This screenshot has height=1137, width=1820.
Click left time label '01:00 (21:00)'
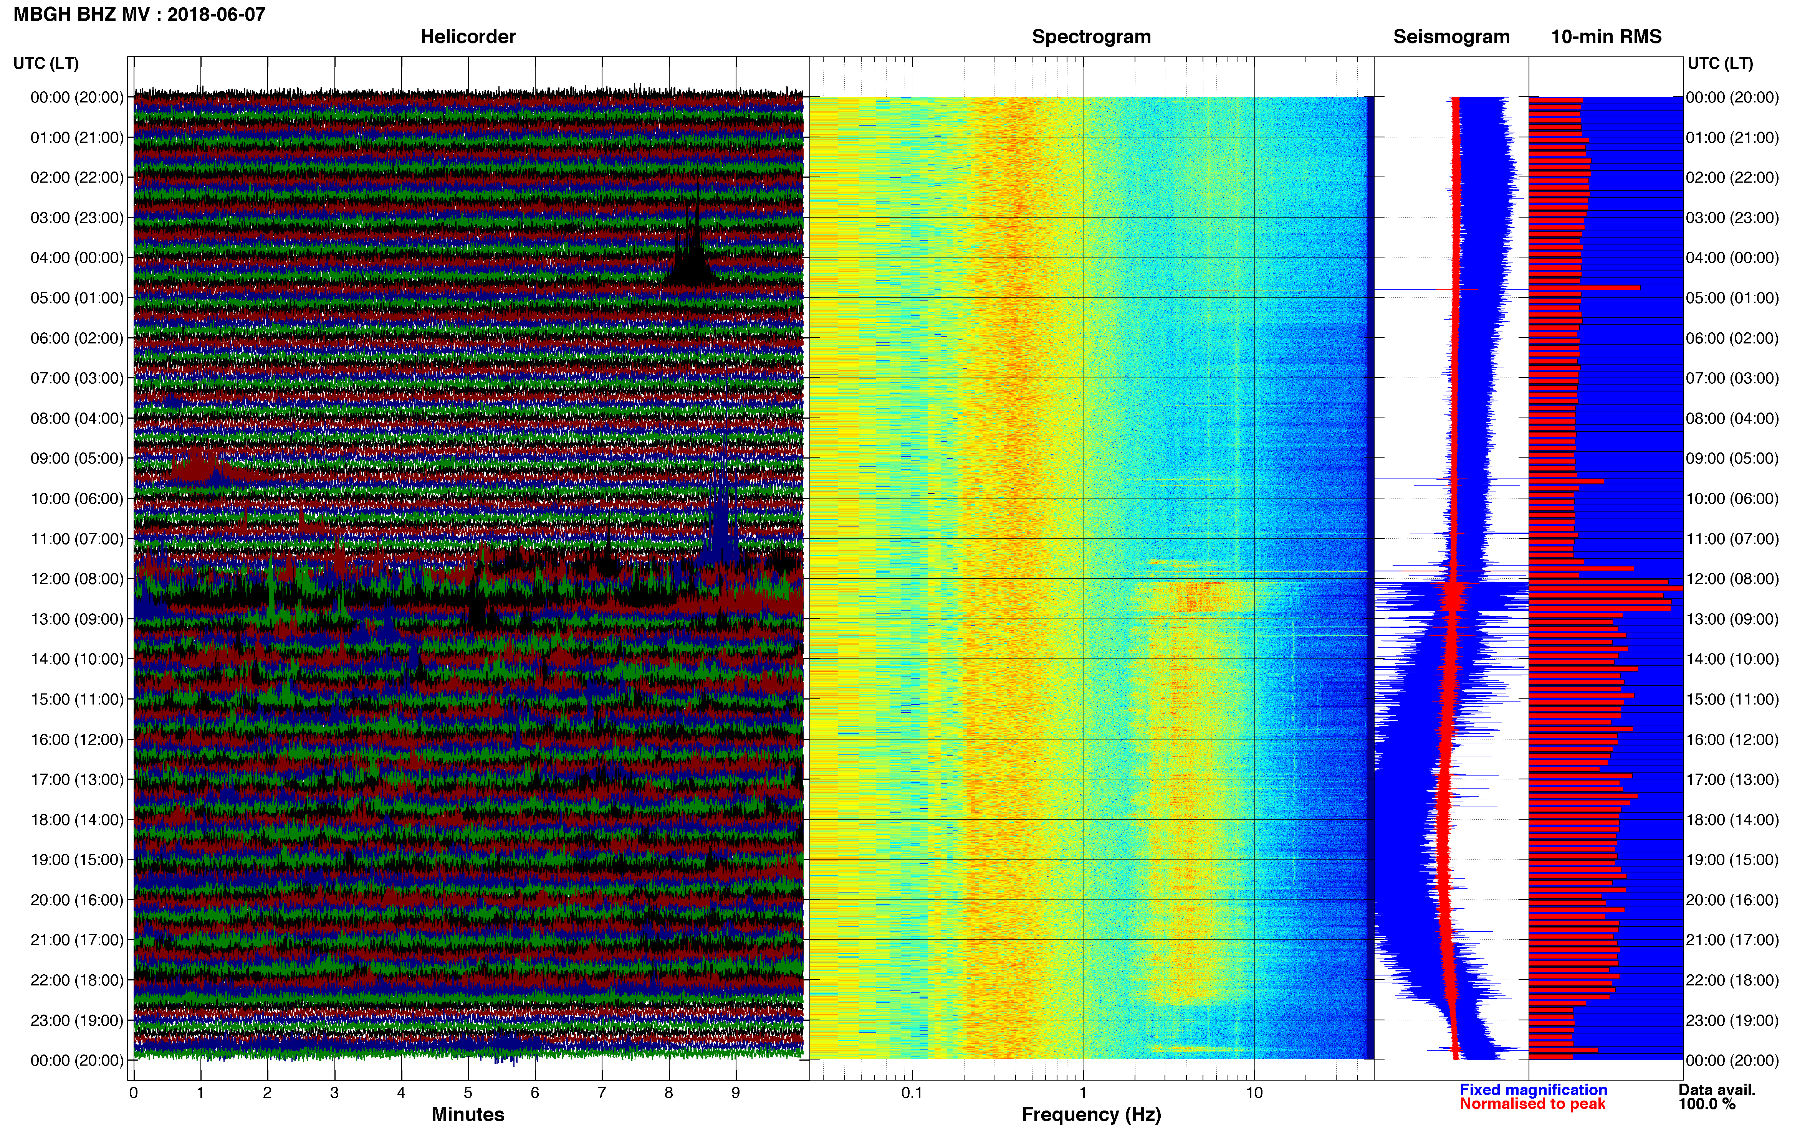pyautogui.click(x=77, y=138)
